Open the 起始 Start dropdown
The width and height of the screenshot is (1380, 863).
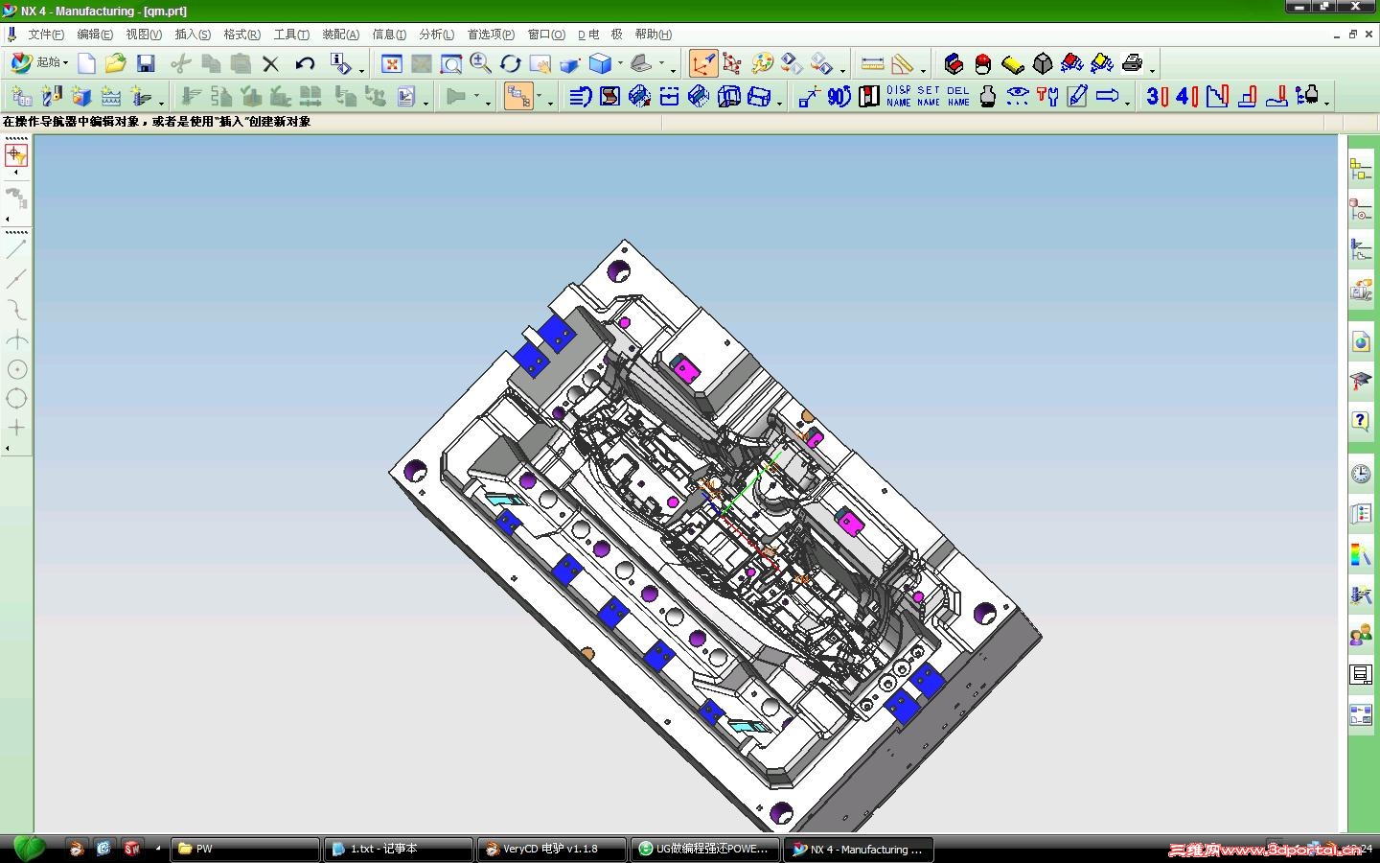[39, 63]
